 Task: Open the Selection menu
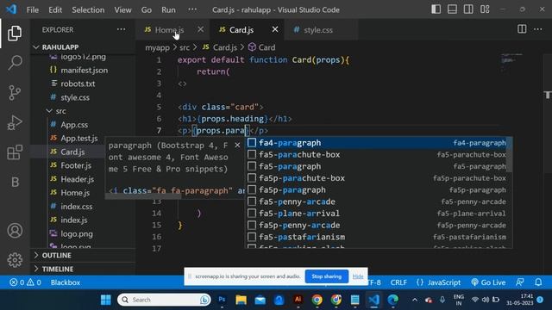tap(88, 9)
